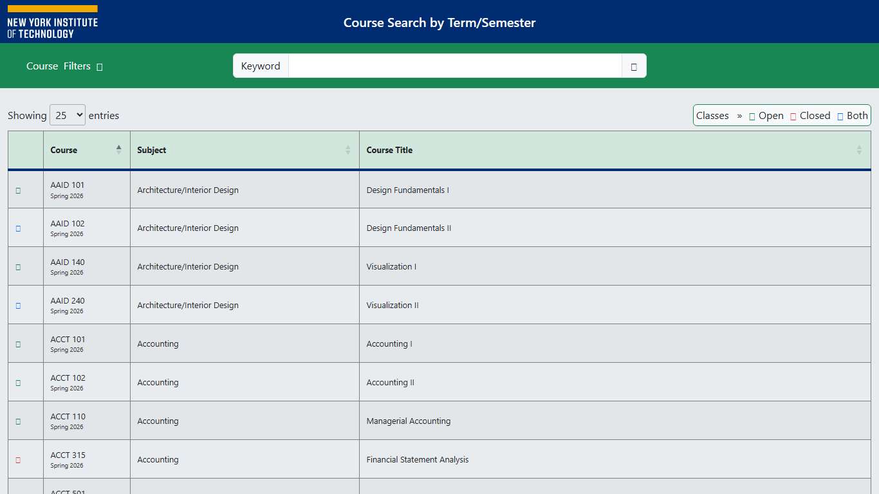
Task: Expand the Classes filter options chevron
Action: tap(739, 116)
